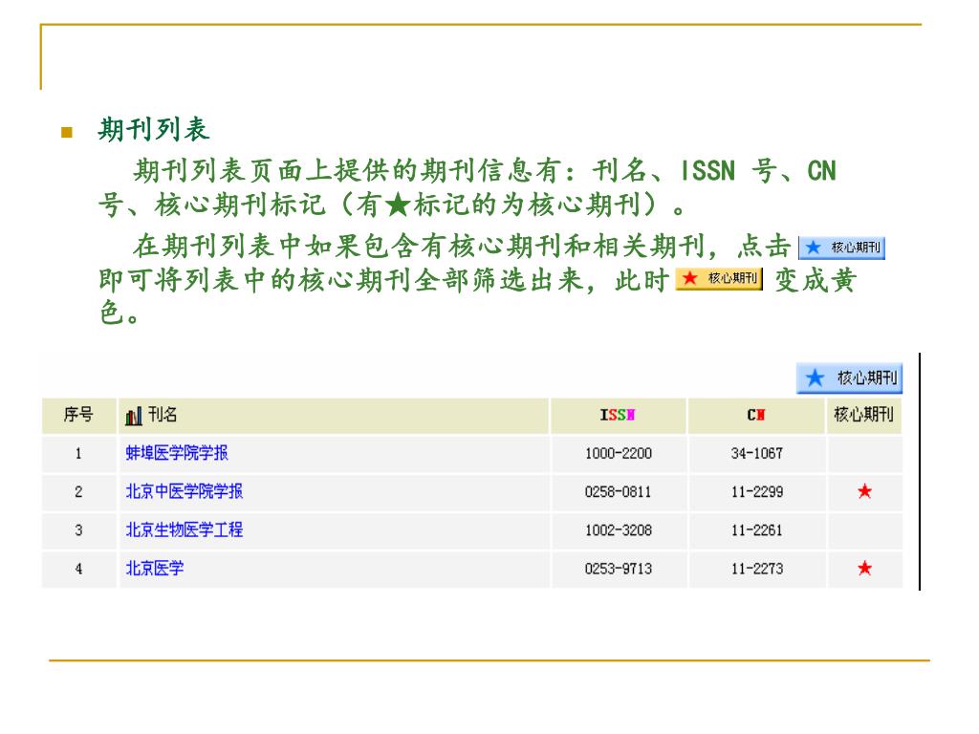Click the 期刊列表 heading text
Image resolution: width=979 pixels, height=734 pixels.
click(154, 130)
